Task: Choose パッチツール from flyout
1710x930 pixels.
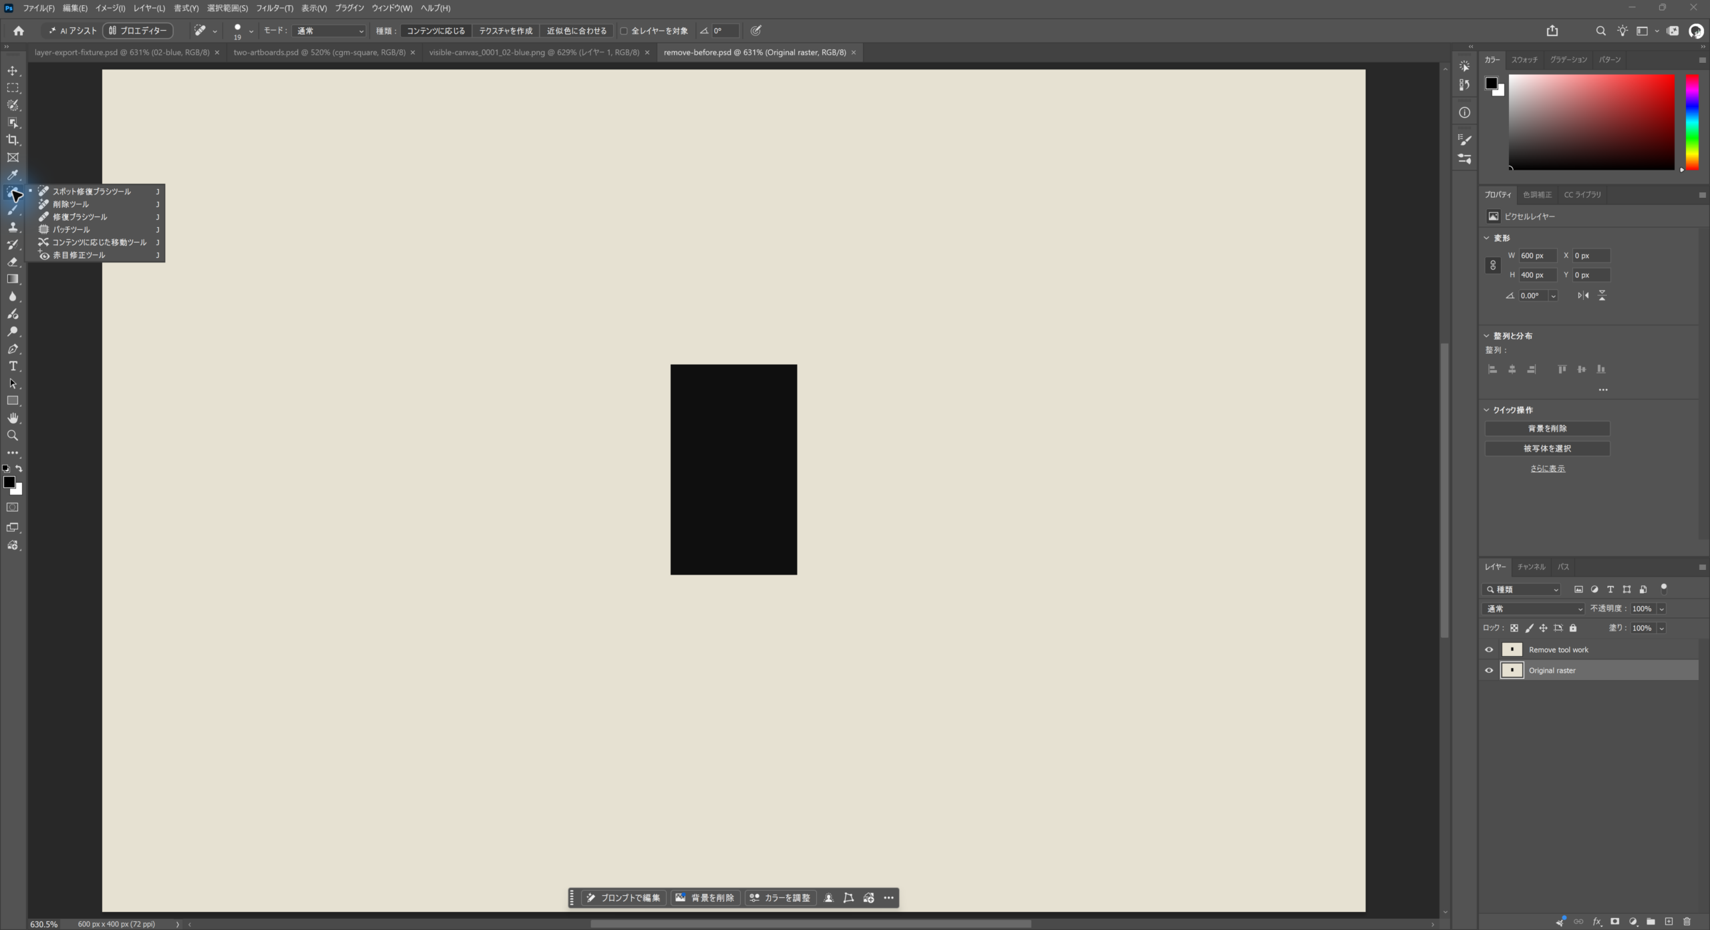Action: [x=98, y=230]
